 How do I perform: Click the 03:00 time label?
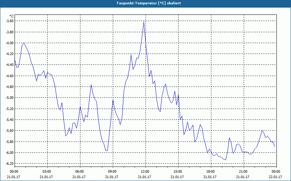pyautogui.click(x=48, y=172)
